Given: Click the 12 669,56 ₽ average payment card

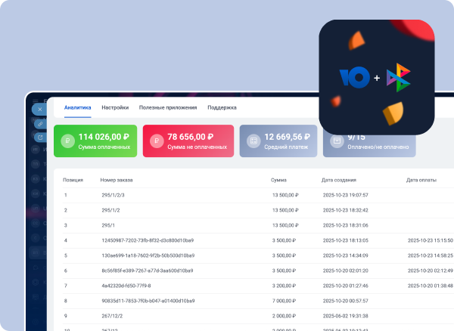Looking at the screenshot, I should point(278,141).
